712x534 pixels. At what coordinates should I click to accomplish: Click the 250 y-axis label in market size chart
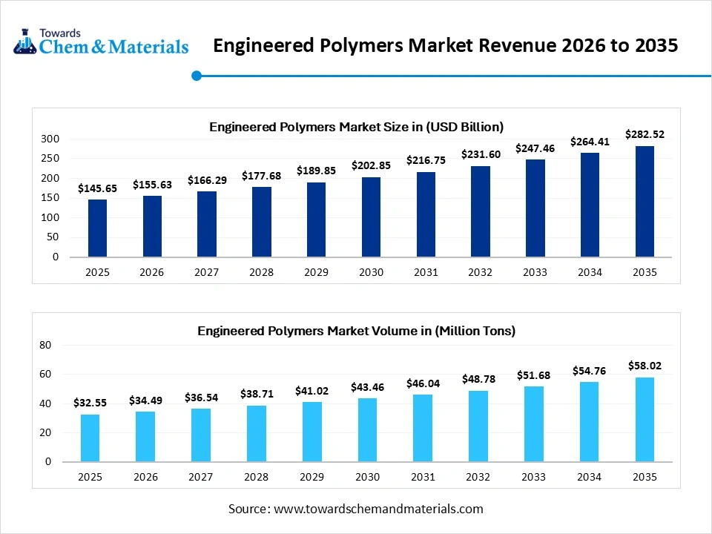pyautogui.click(x=50, y=159)
